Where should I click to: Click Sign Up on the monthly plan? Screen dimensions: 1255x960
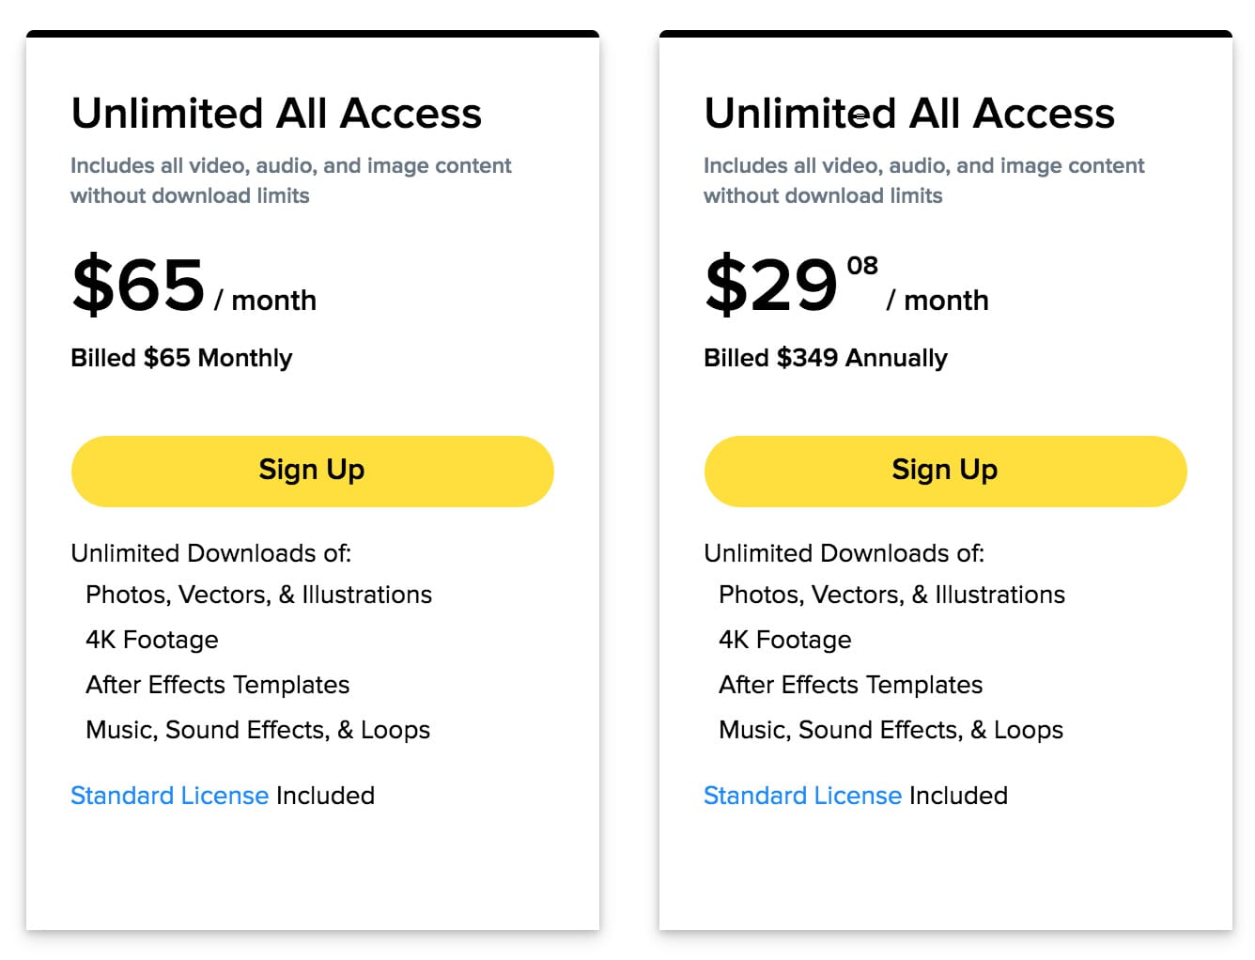pos(312,471)
